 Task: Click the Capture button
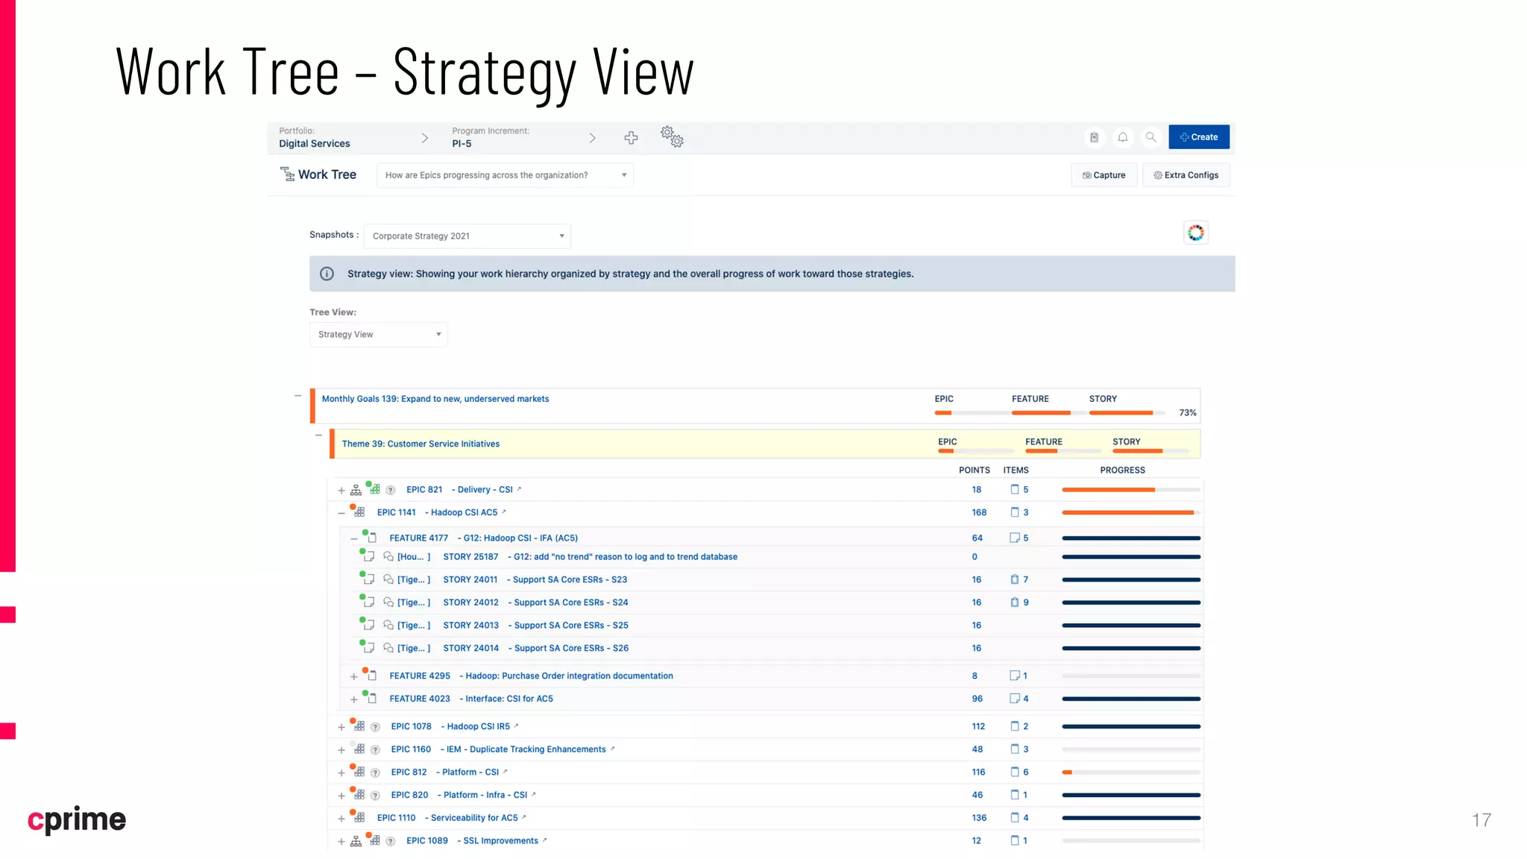tap(1104, 175)
